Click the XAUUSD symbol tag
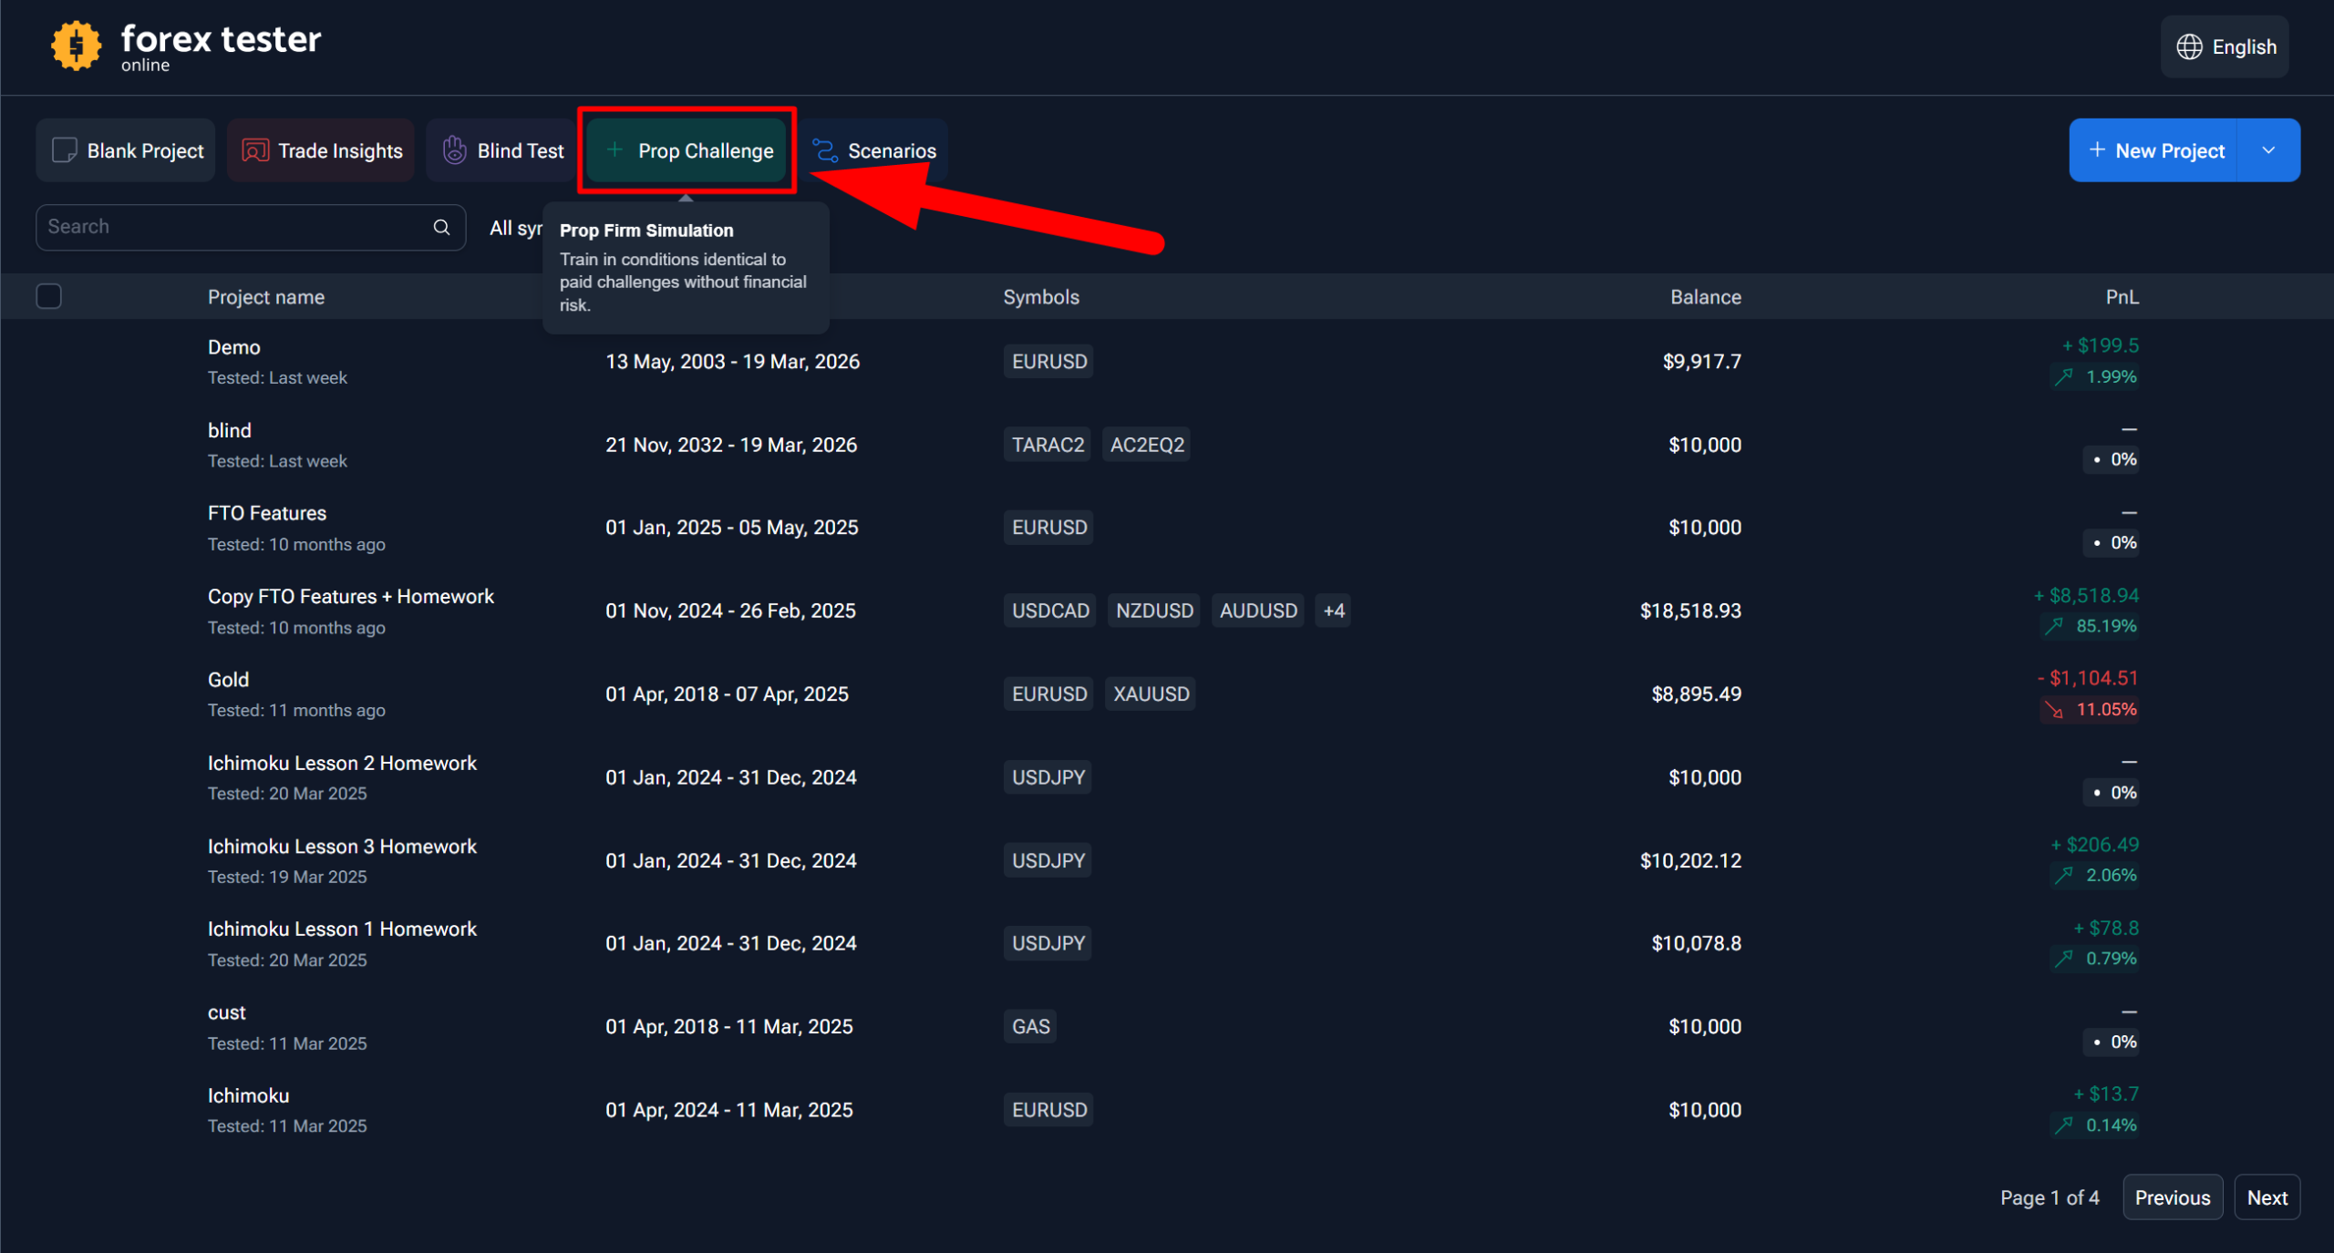 (1151, 694)
